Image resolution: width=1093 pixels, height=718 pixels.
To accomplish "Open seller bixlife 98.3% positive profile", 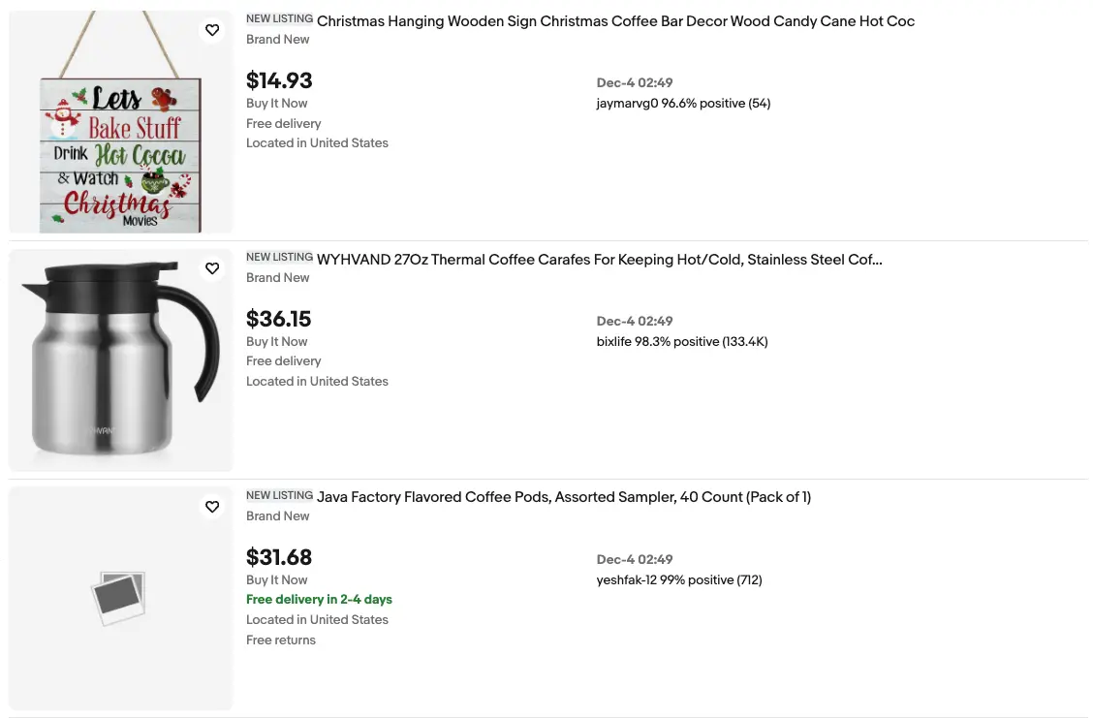I will pyautogui.click(x=682, y=342).
